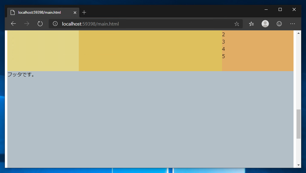Close the browser window
The image size is (306, 173).
(x=294, y=9)
